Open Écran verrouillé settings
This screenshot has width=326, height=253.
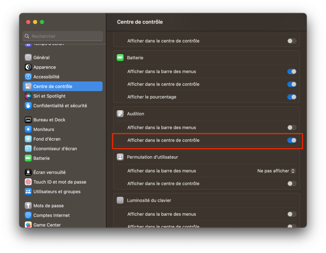(63, 172)
